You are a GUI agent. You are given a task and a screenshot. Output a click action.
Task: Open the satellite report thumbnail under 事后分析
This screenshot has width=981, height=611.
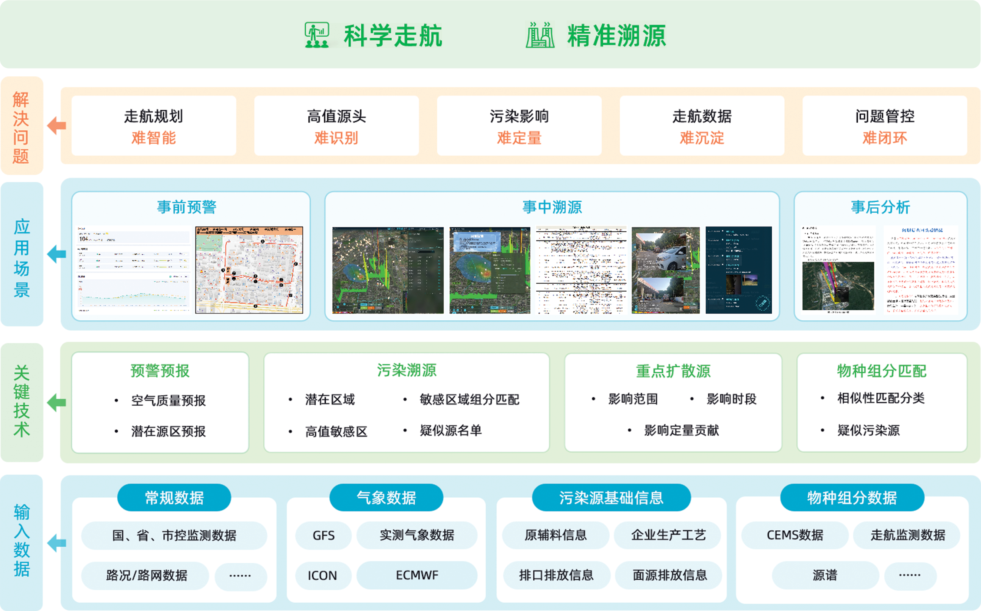pos(838,269)
